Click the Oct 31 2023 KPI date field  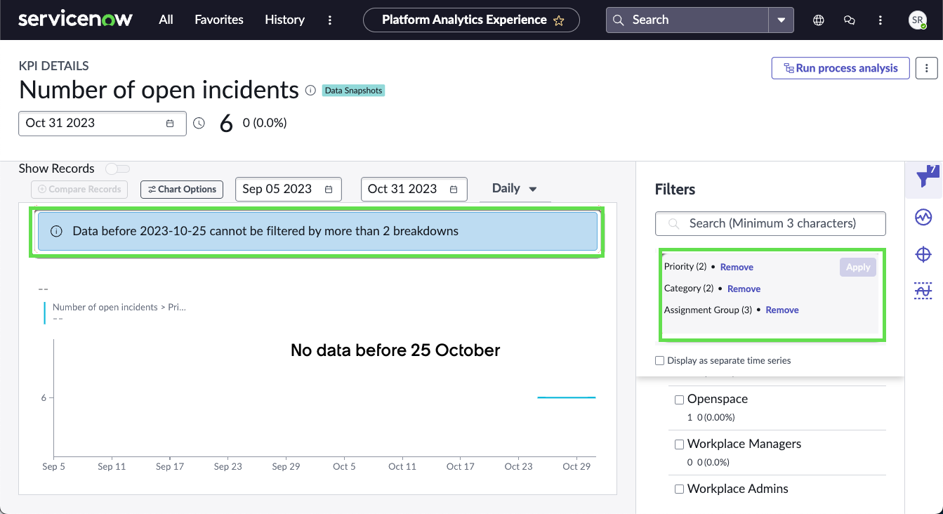pyautogui.click(x=103, y=123)
